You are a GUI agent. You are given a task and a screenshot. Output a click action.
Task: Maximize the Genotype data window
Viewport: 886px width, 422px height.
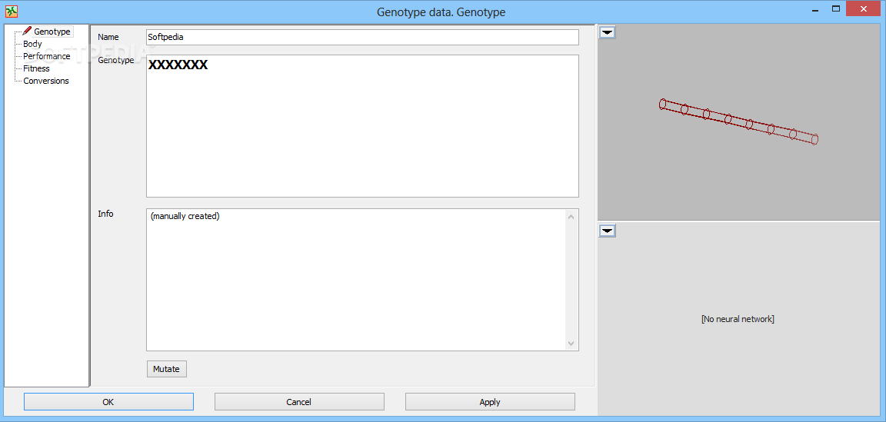coord(836,8)
